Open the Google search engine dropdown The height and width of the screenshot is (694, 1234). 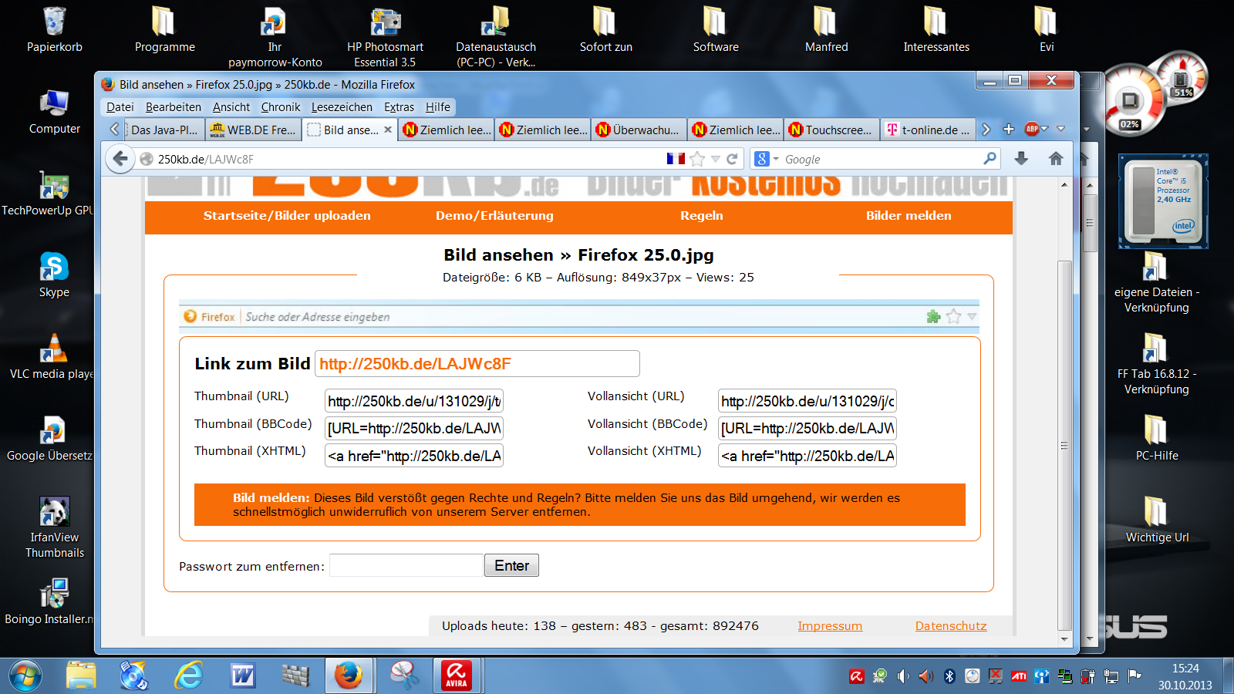[x=776, y=159]
